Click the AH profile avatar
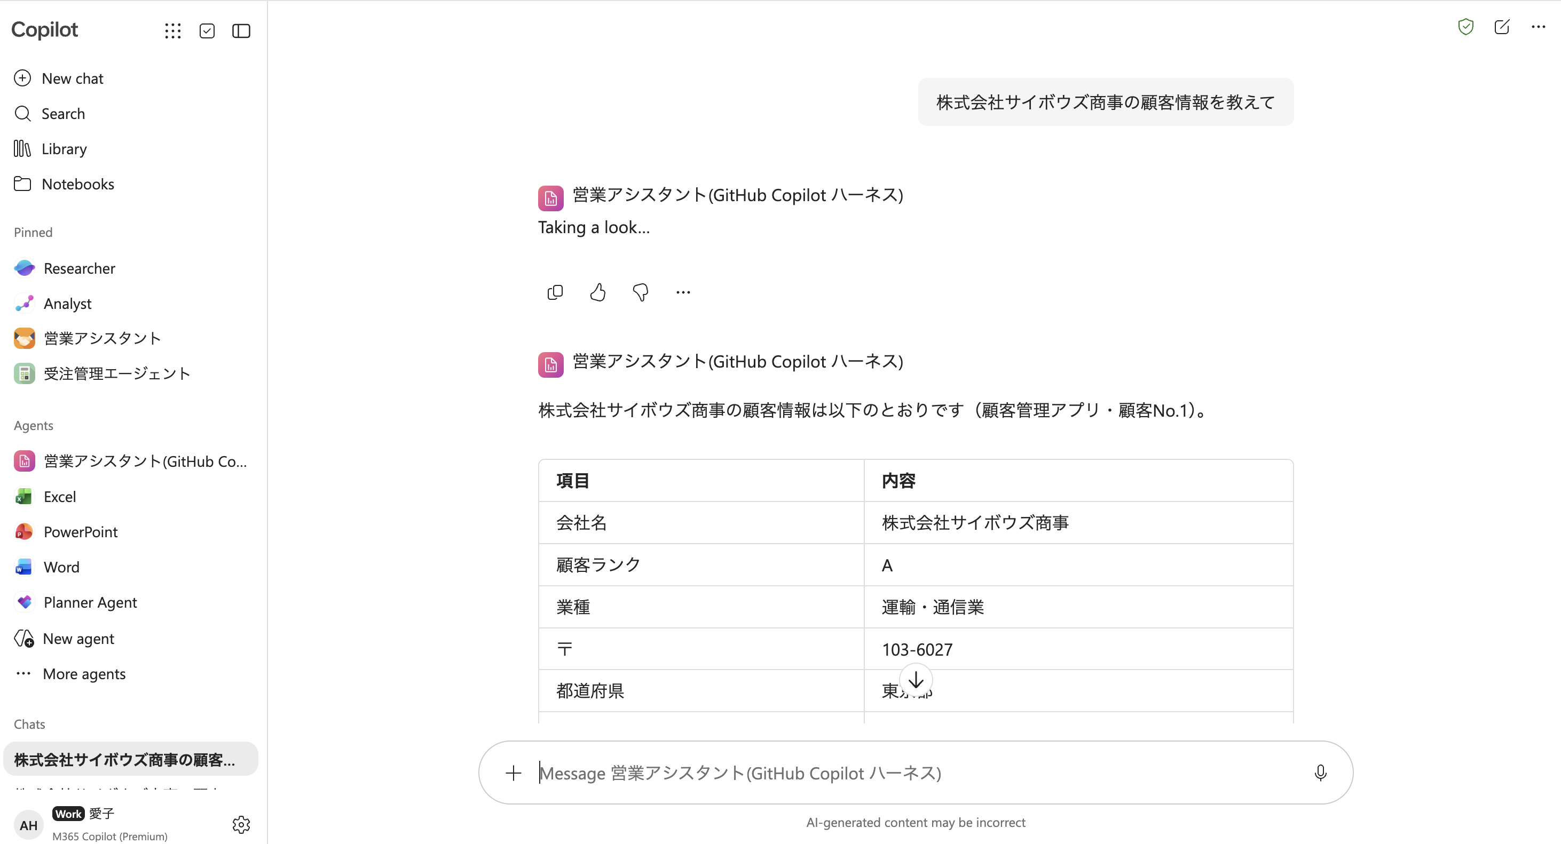The image size is (1561, 844). [28, 825]
